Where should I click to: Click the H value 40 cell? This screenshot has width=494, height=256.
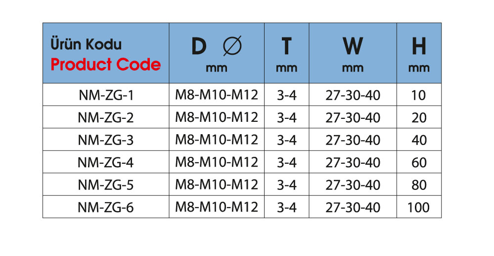tap(418, 140)
